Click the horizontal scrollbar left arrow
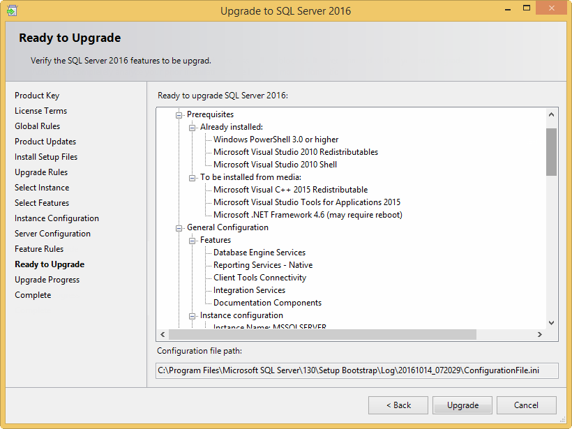This screenshot has height=429, width=572. pyautogui.click(x=163, y=335)
